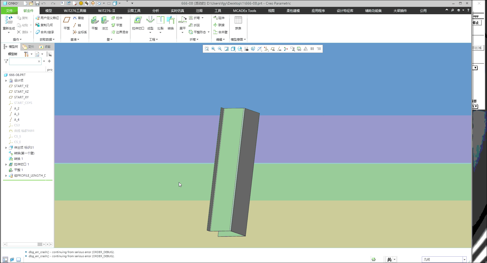Toggle annotation display eye icon in graphics toolbar

tap(292, 49)
